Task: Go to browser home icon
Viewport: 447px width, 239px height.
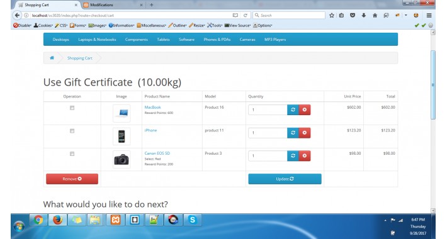Action: coord(375,15)
